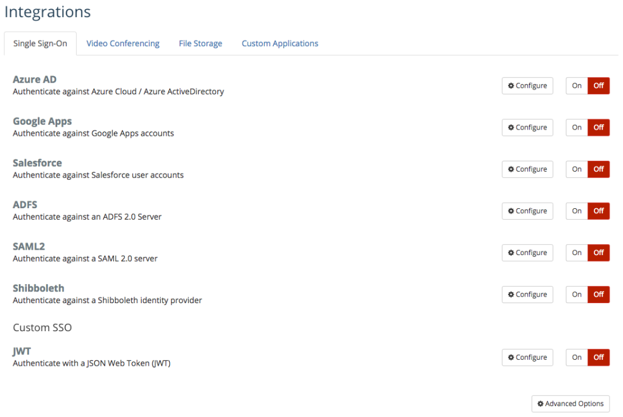Click 'Authenticate against an ADFS 2.0 Server'
The width and height of the screenshot is (623, 417).
87,217
